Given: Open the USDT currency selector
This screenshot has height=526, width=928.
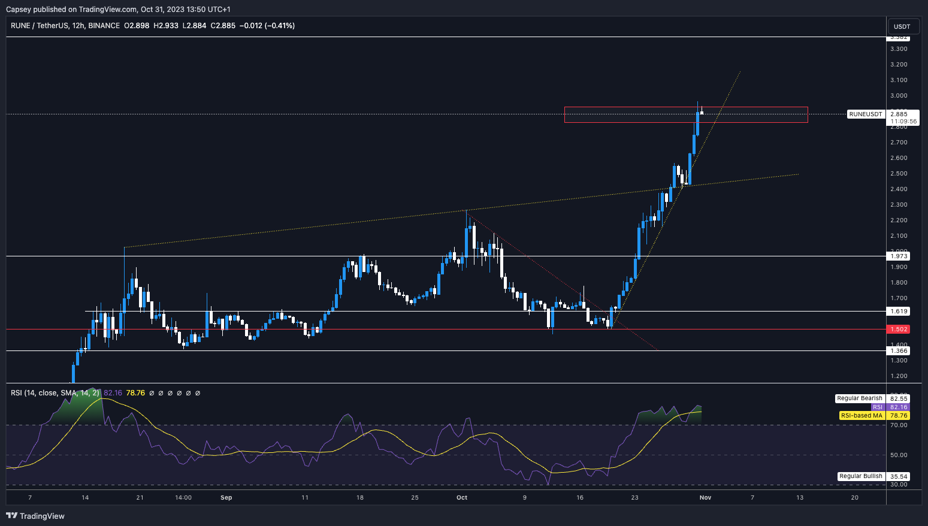Looking at the screenshot, I should tap(902, 26).
